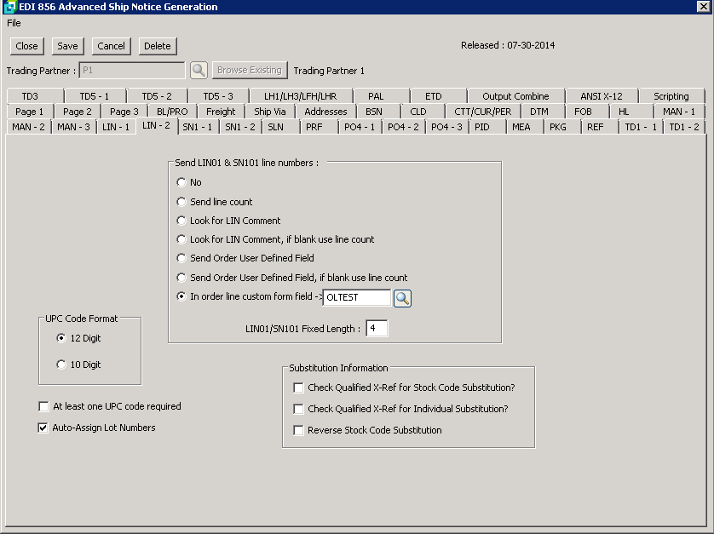
Task: Switch to the SN1 - 1 tab
Action: (197, 127)
